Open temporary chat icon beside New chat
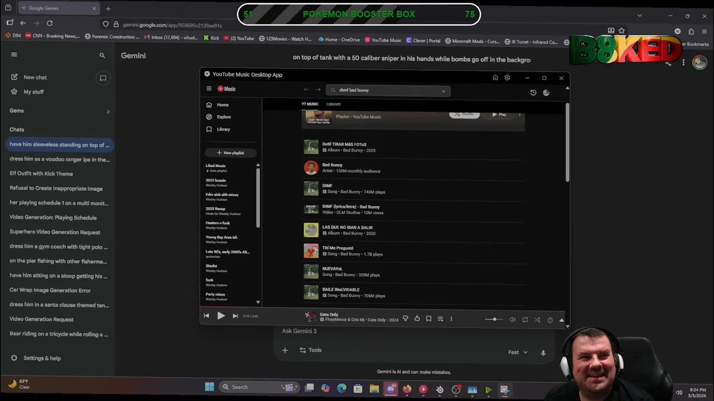 (x=103, y=78)
